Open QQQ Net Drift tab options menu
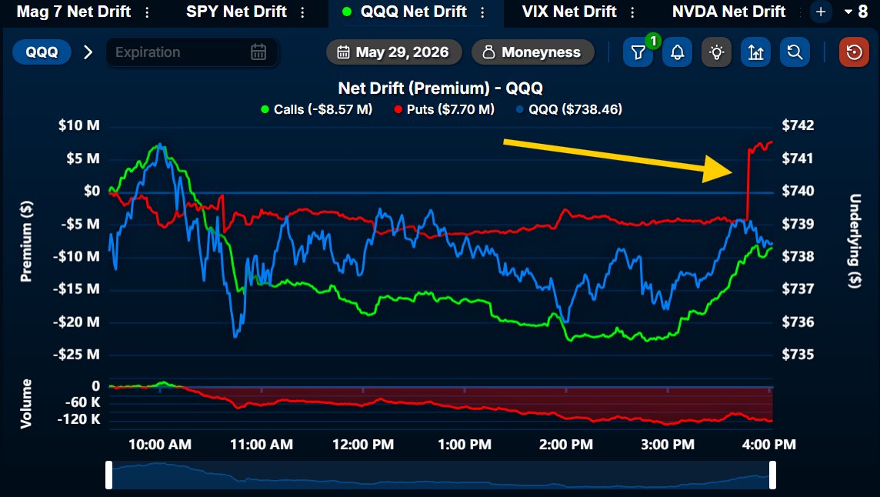 click(x=482, y=12)
